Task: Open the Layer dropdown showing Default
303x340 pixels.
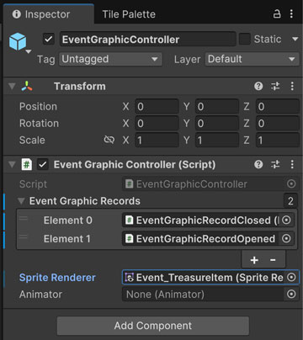Action: click(252, 59)
